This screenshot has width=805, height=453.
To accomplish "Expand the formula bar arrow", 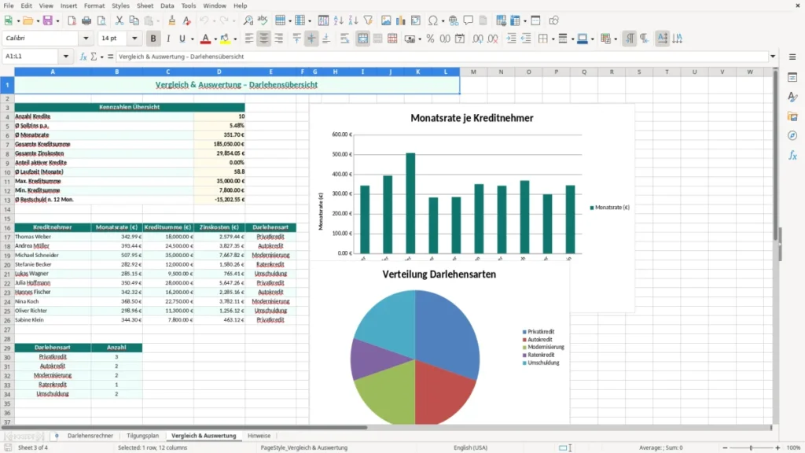I will [773, 57].
